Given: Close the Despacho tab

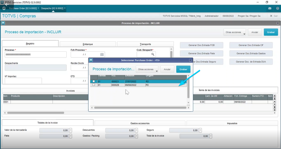Looking at the screenshot, I should [65, 8].
